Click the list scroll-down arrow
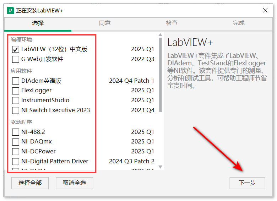The width and height of the screenshot is (277, 201). (x=160, y=167)
